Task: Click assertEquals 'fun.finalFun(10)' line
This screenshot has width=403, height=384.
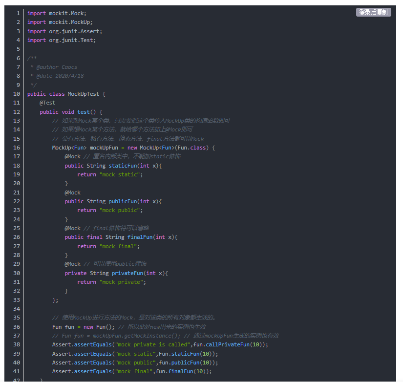Action: pyautogui.click(x=132, y=372)
